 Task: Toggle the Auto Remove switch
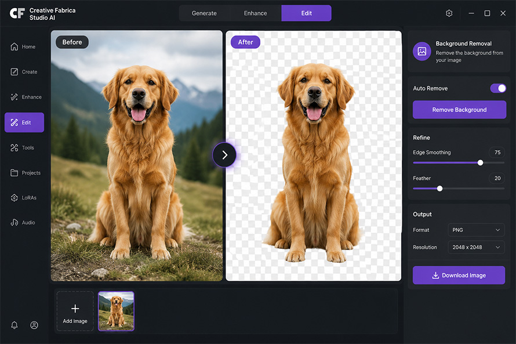498,88
